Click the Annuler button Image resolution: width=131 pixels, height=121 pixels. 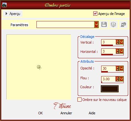pyautogui.click(x=66, y=113)
